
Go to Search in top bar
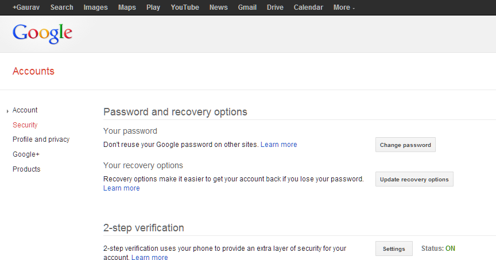tap(61, 7)
